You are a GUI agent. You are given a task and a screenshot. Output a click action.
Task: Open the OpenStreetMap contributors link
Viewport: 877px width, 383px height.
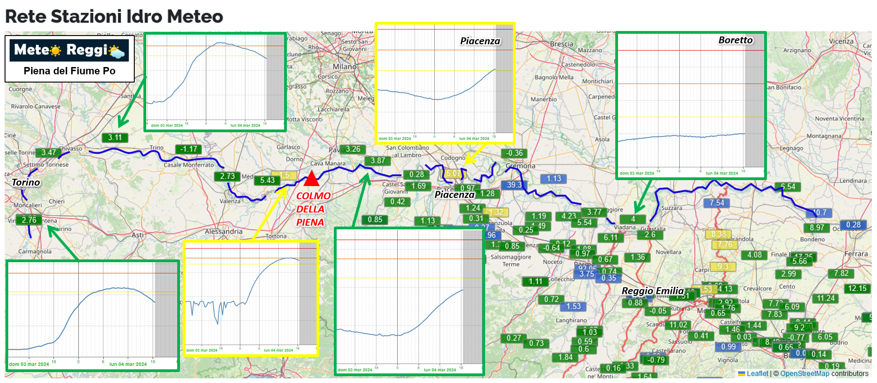804,373
